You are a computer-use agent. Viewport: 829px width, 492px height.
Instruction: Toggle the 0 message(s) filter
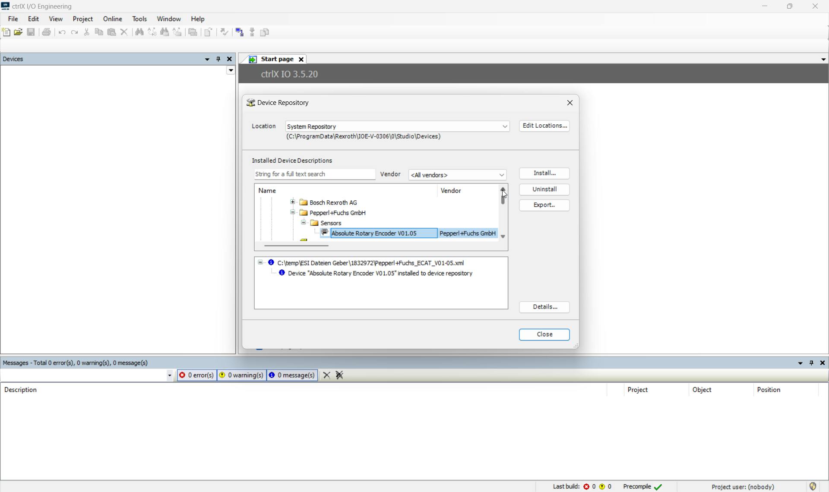pyautogui.click(x=292, y=375)
